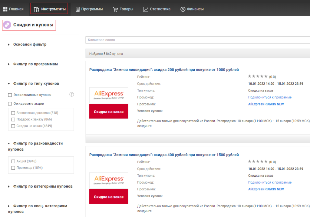Viewport: 310px width, 217px height.
Task: Click the Инструменты tools icon
Action: coord(36,9)
